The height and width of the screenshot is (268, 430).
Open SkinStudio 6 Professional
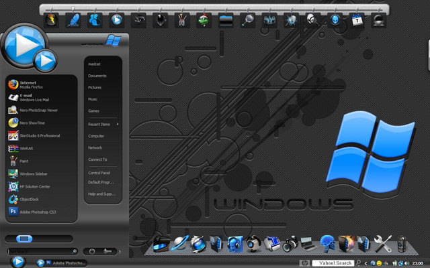[x=41, y=135]
